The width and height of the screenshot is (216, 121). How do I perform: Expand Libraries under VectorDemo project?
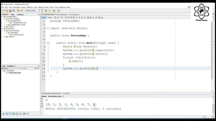4,37
